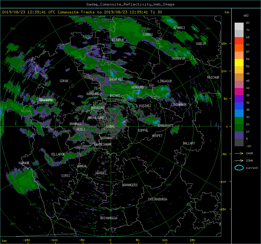Click the GOKAK city label

64,81
